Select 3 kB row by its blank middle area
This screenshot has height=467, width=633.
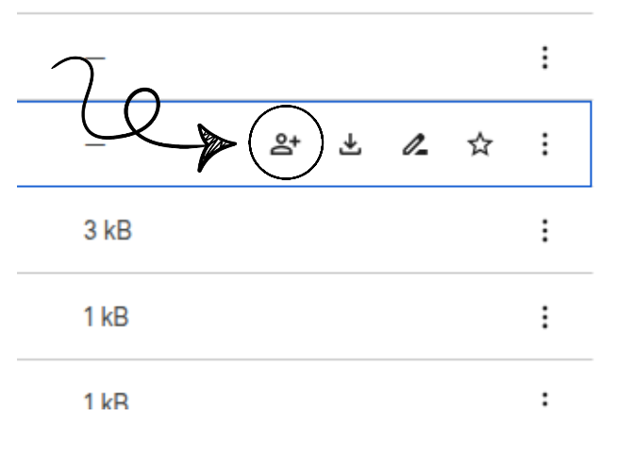(330, 230)
